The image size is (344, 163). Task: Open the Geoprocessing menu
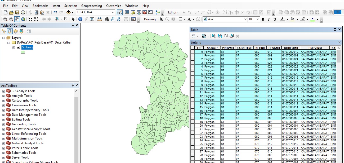click(x=92, y=6)
